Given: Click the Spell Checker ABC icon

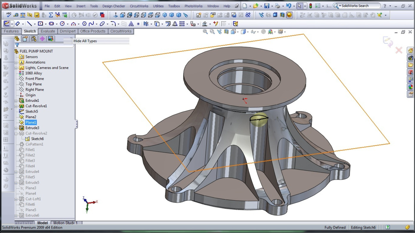Looking at the screenshot, I should pyautogui.click(x=9, y=15).
